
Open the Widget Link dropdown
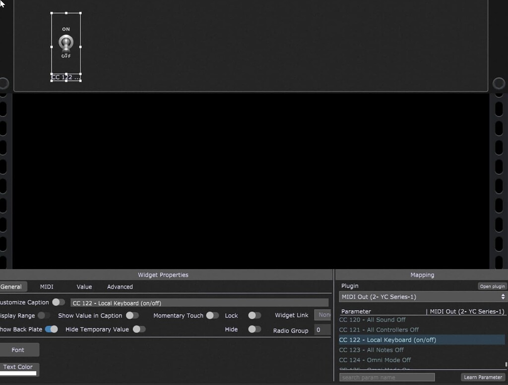click(x=322, y=315)
